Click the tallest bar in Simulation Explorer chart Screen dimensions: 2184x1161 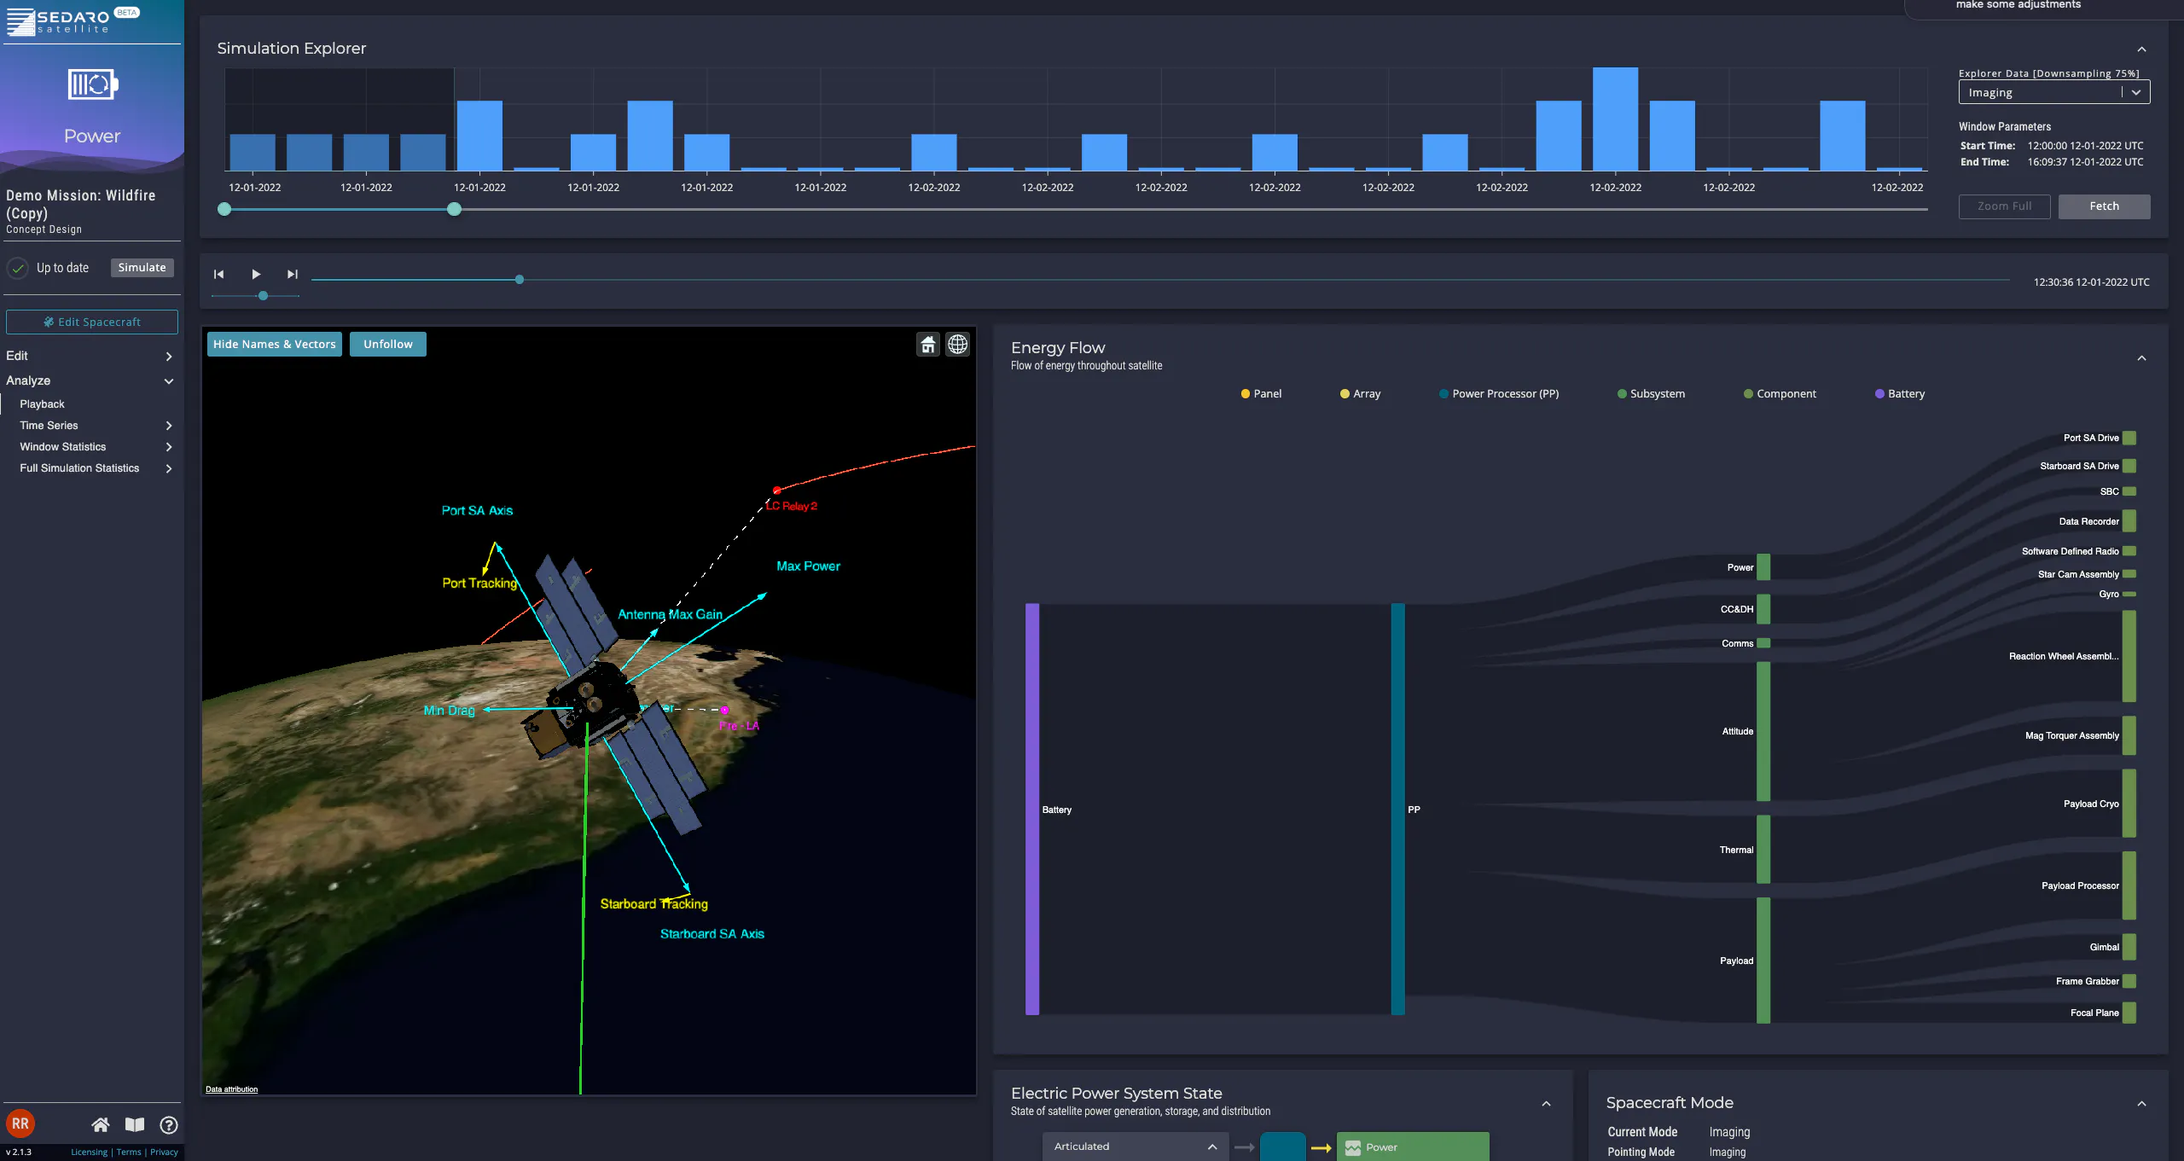[1615, 119]
